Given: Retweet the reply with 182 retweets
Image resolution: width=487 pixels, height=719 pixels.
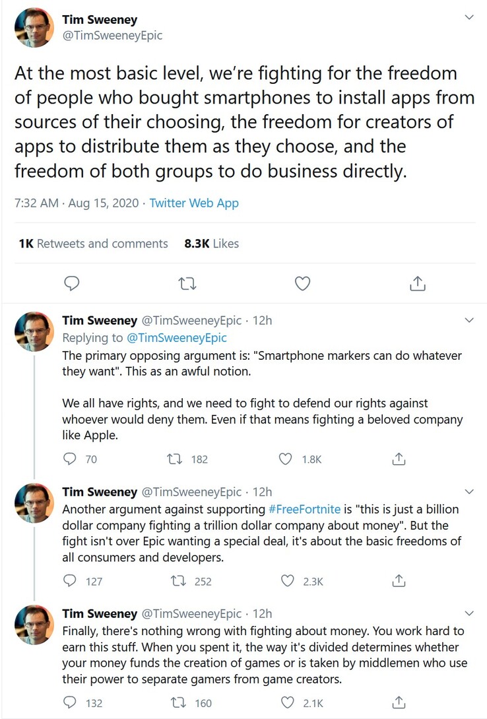Looking at the screenshot, I should [x=175, y=459].
